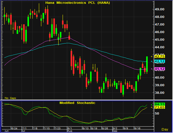This screenshot has width=173, height=133.
Task: Click the magenta arrow beside 41.12
Action: pos(152,69)
